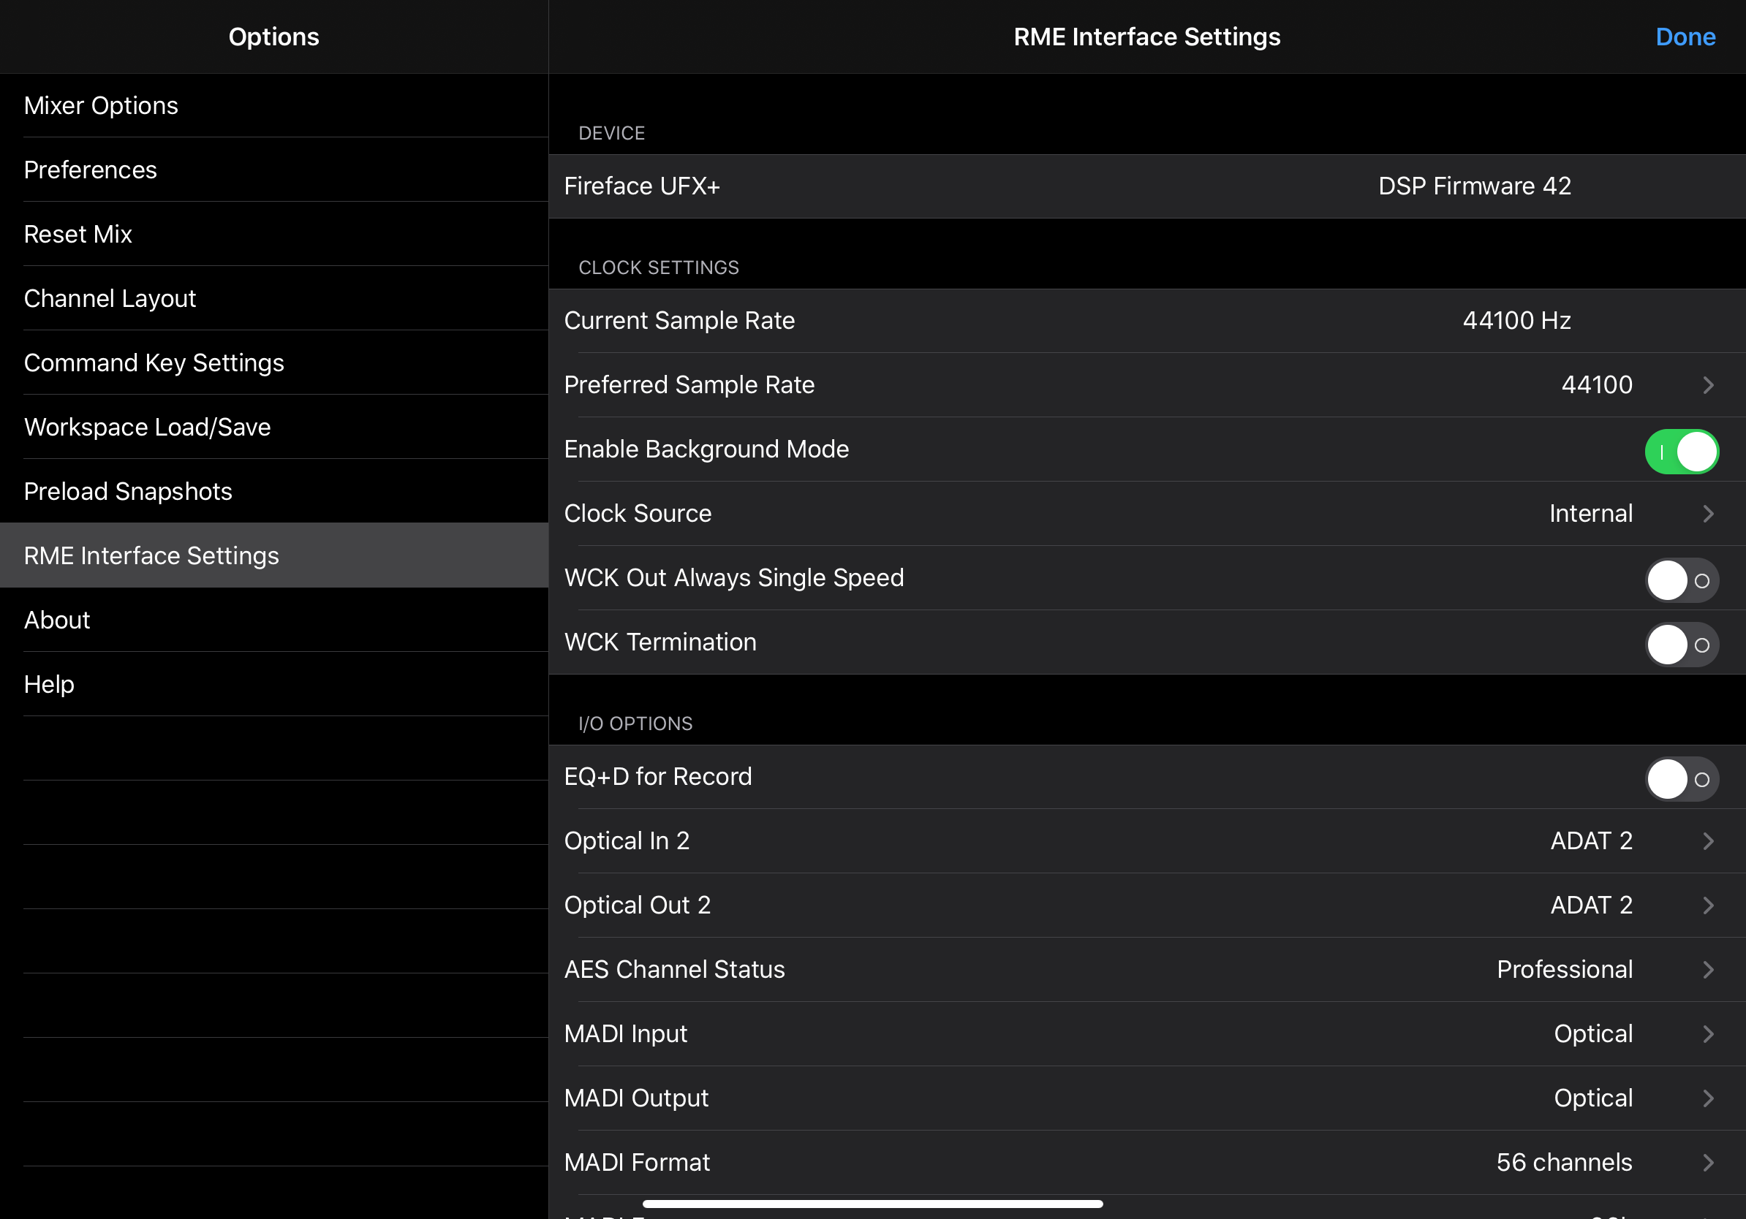The width and height of the screenshot is (1746, 1219).
Task: Turn on WCK Termination switch
Action: tap(1681, 645)
